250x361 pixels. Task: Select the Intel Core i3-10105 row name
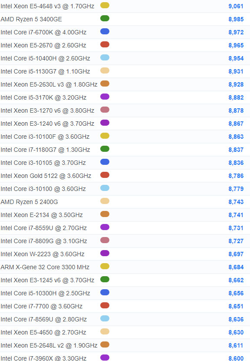tap(43, 163)
